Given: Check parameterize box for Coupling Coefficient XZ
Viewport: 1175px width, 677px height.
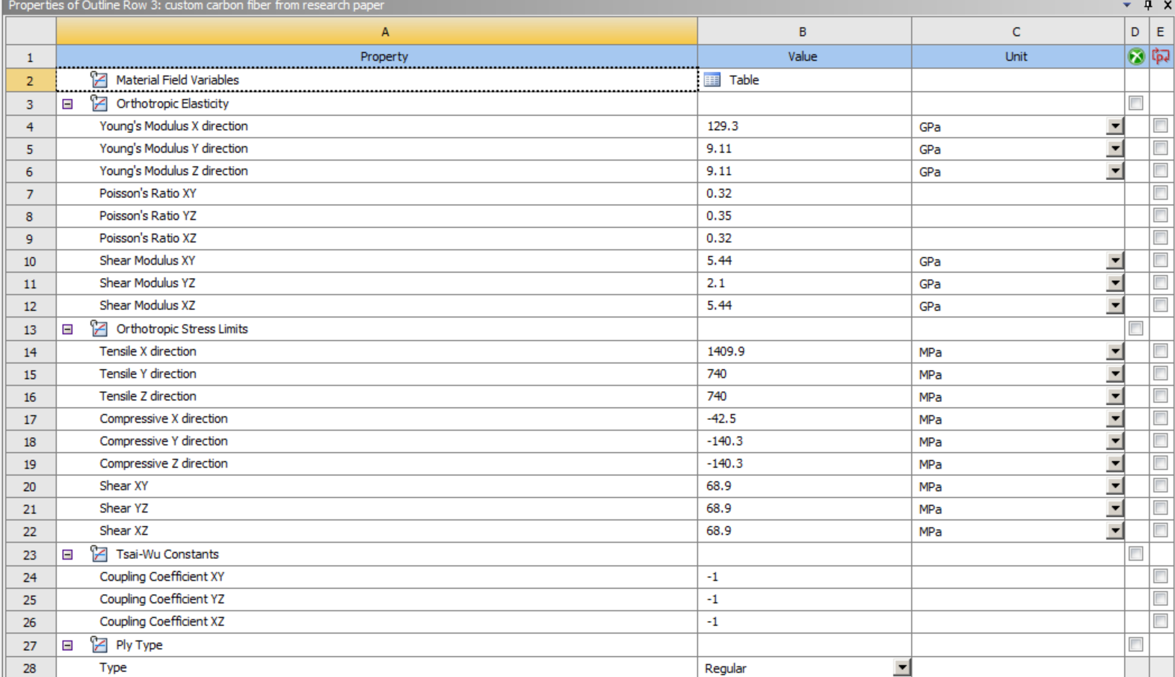Looking at the screenshot, I should point(1161,621).
